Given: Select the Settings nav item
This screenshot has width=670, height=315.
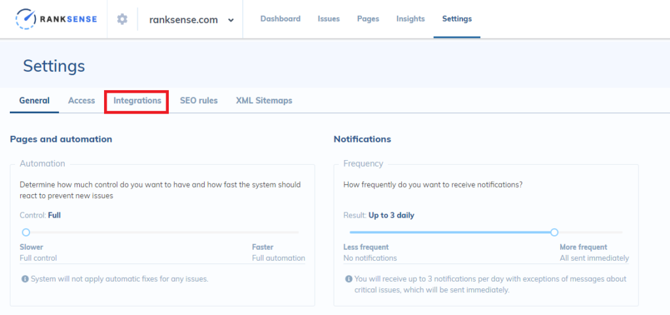Looking at the screenshot, I should (x=457, y=19).
